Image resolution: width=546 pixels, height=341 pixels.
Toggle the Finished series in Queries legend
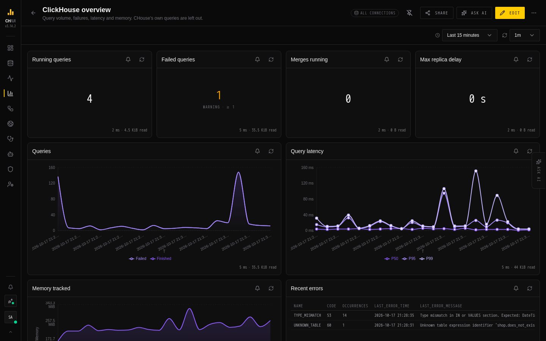161,259
